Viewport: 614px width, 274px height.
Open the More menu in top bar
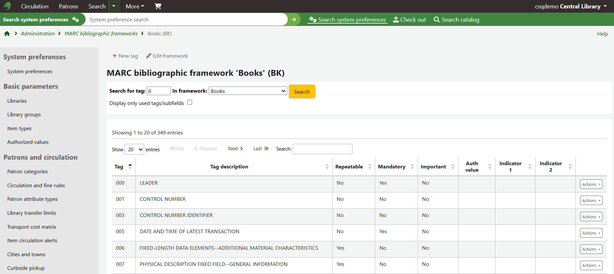[x=135, y=6]
